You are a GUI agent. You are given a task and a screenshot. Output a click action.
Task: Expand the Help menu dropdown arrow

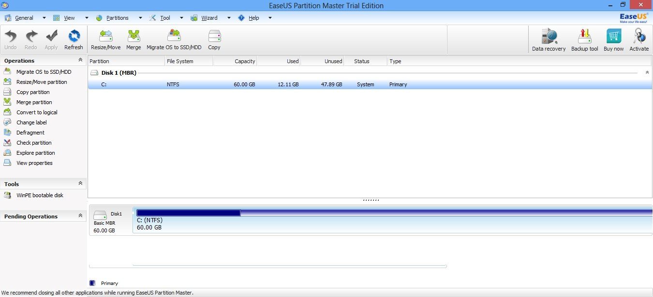[x=270, y=18]
